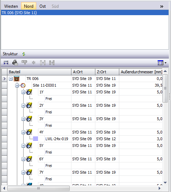Click the duct icon of Site 11-DI001
Viewport: 171px width, 192px height.
coord(23,85)
